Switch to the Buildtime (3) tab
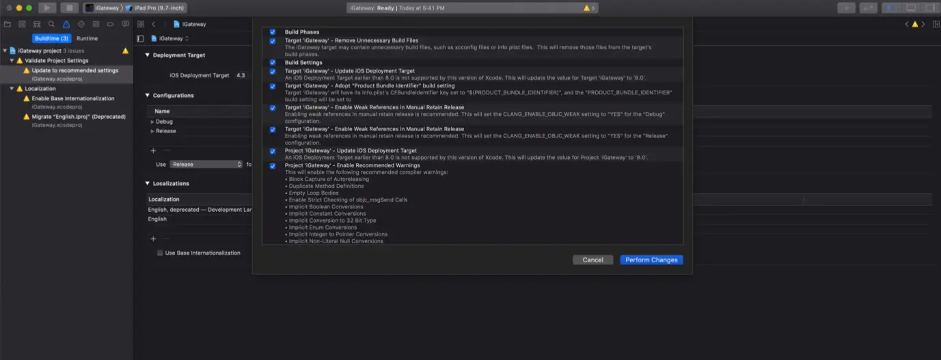 51,38
